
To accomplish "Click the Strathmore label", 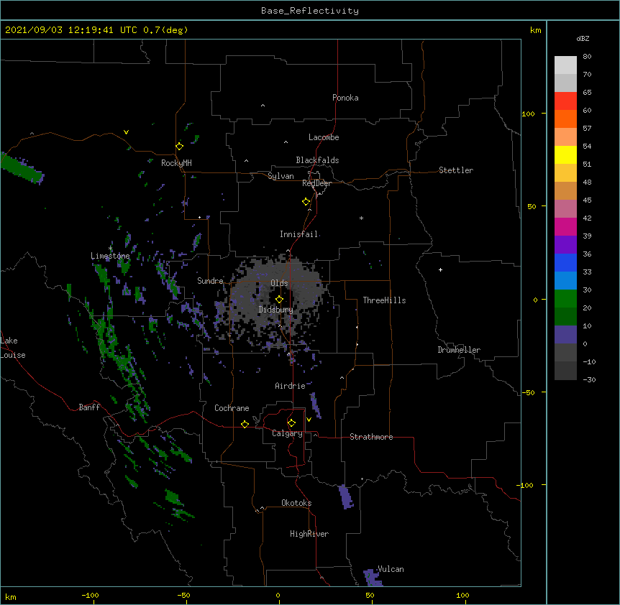I will 371,437.
